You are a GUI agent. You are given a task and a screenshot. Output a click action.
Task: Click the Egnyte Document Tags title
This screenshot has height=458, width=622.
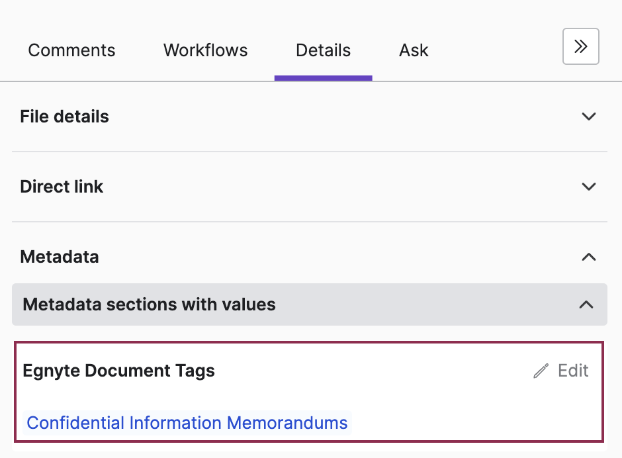[x=118, y=371]
